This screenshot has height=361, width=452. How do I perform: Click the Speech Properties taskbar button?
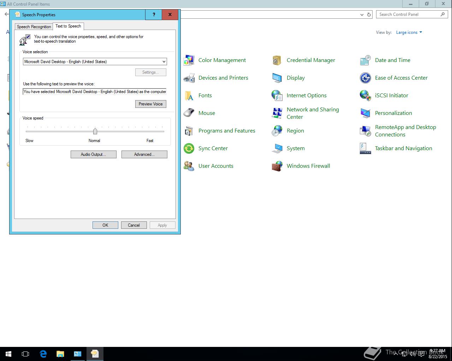(x=95, y=354)
